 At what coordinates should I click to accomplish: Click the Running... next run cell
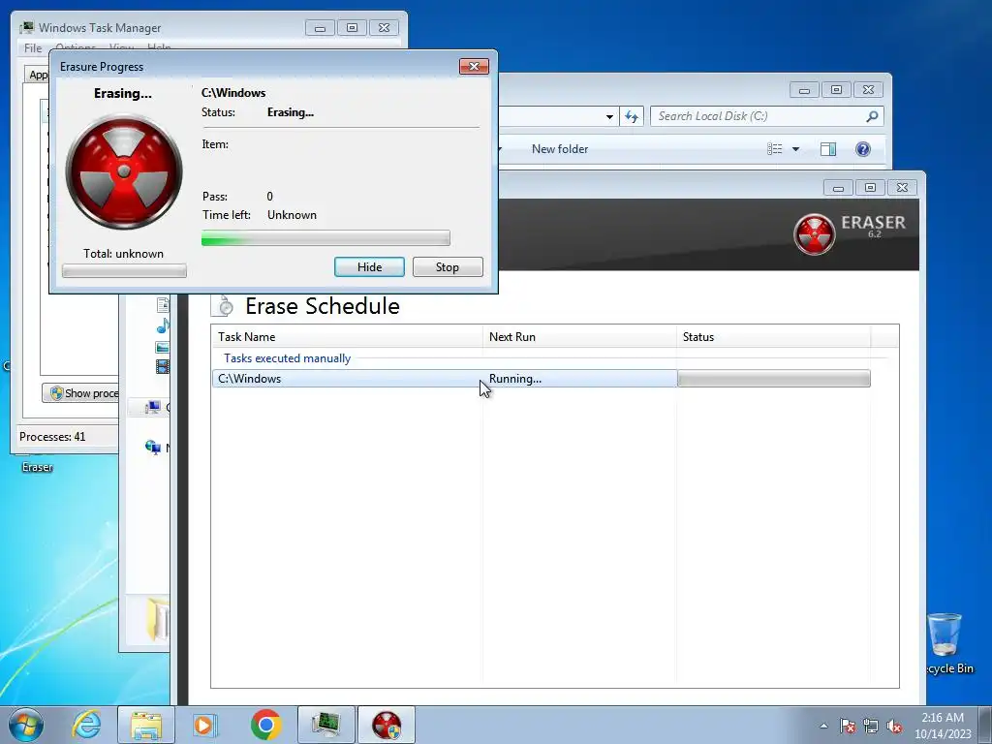[x=515, y=379]
